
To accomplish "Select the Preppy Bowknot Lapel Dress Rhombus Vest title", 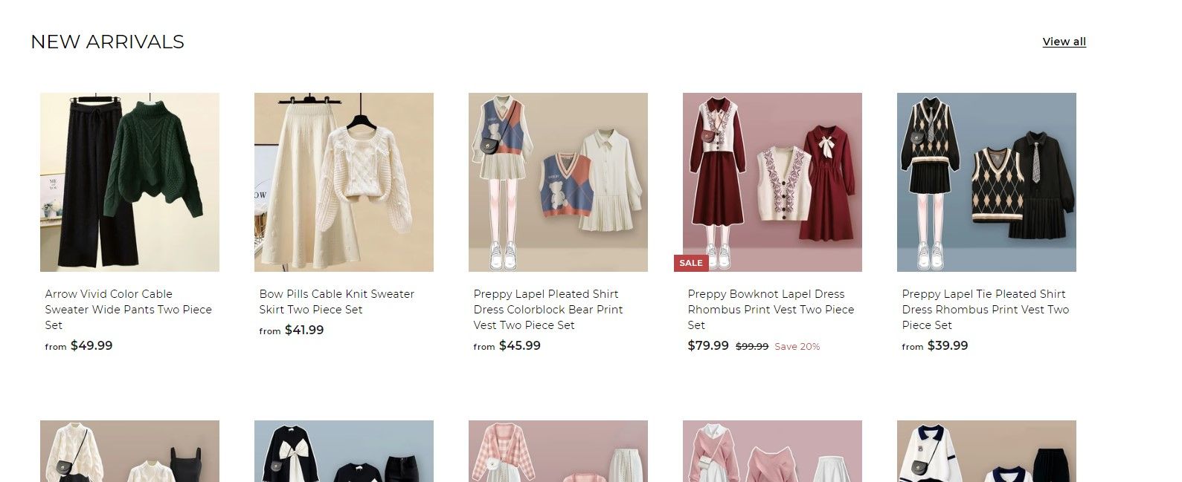I will tap(771, 310).
